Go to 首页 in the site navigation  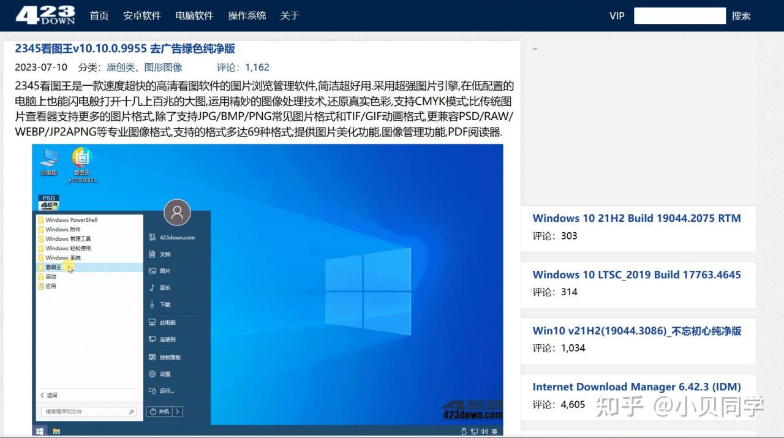[x=99, y=16]
